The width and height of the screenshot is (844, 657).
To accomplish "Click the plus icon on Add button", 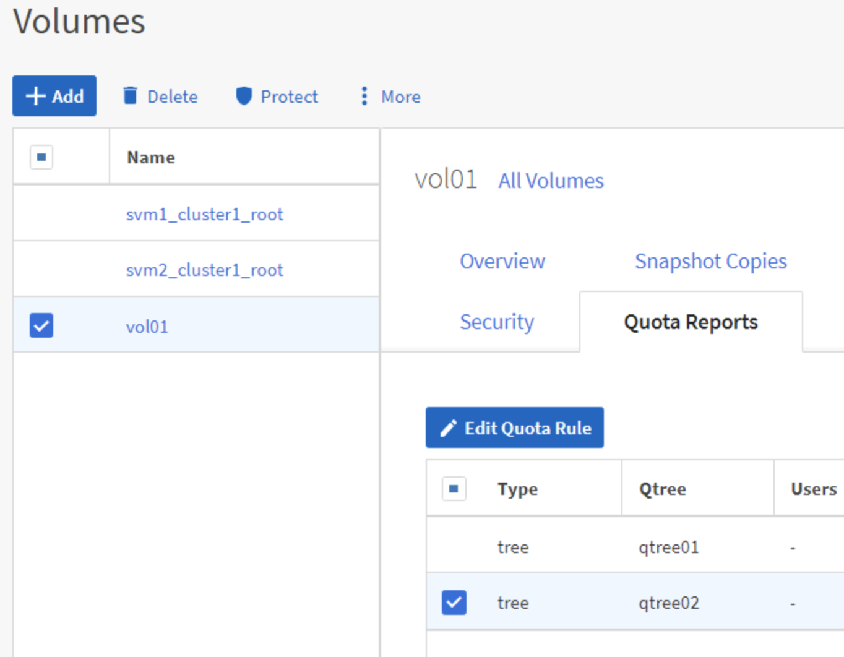I will click(x=36, y=96).
